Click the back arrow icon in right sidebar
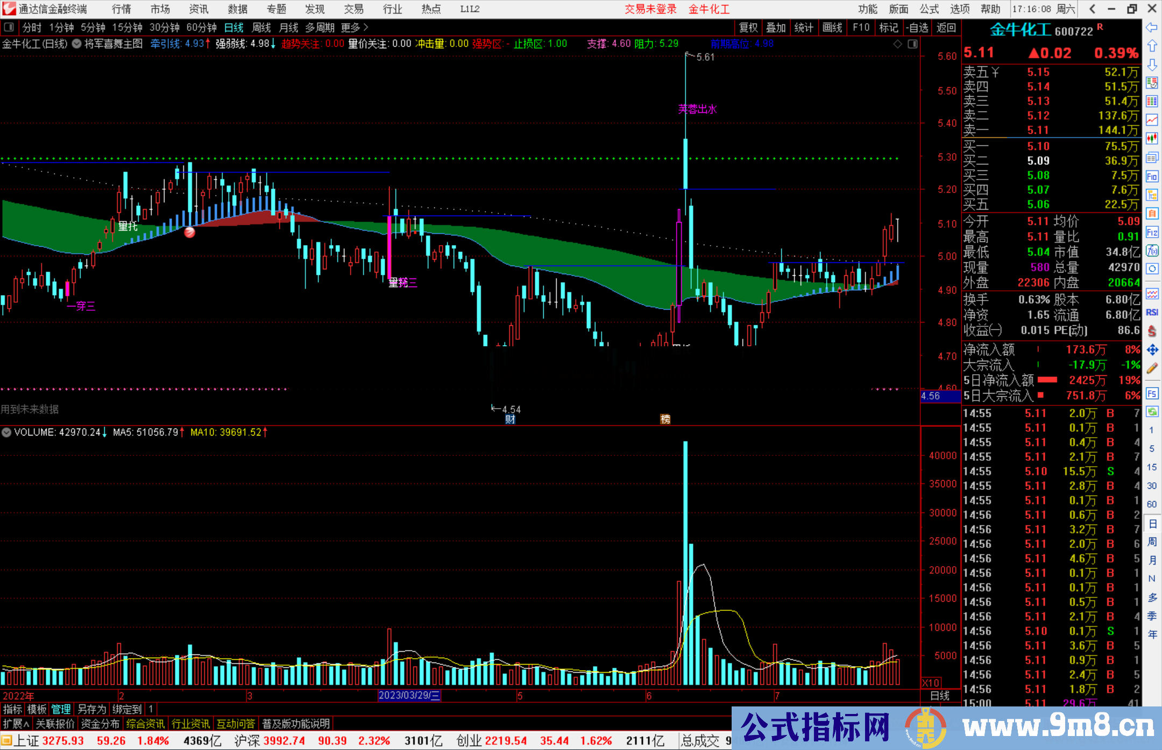This screenshot has height=750, width=1162. coord(1152,27)
